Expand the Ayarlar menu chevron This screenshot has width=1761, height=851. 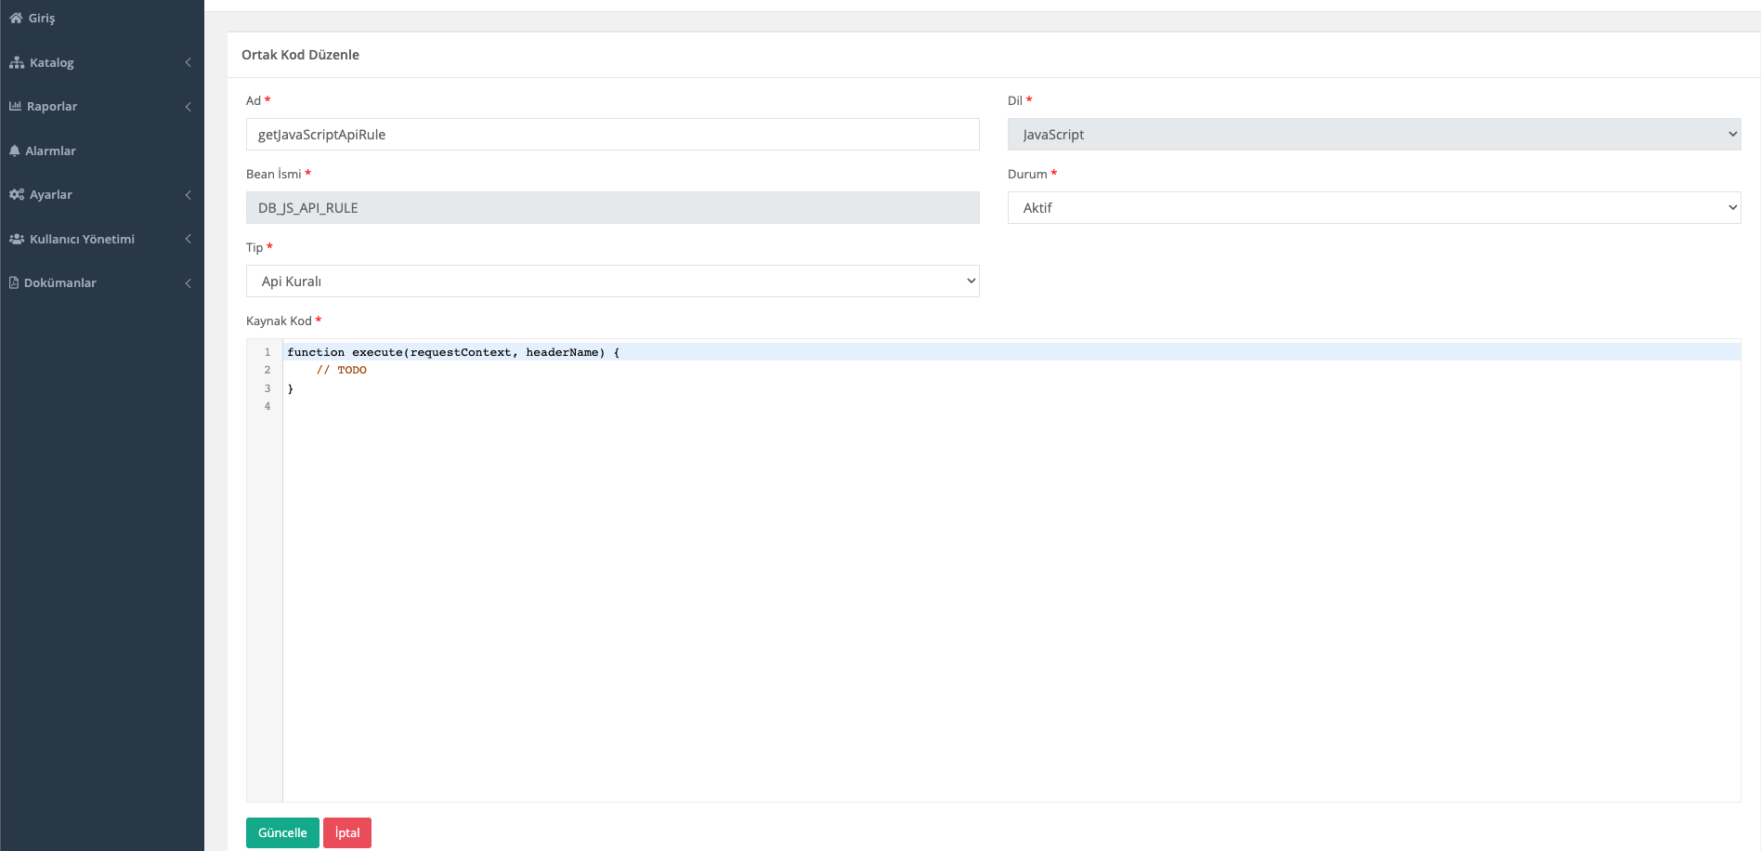coord(188,194)
